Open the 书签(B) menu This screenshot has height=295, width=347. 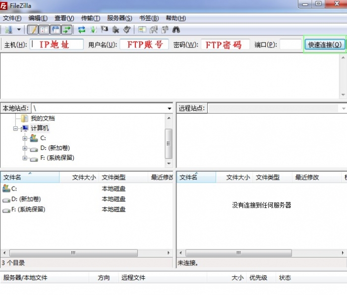[x=149, y=18]
